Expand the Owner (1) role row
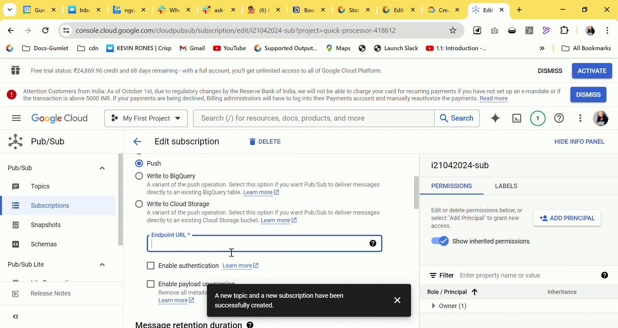The width and height of the screenshot is (618, 328). click(x=433, y=306)
